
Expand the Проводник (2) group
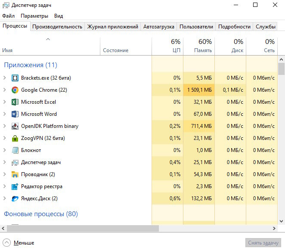click(5, 174)
